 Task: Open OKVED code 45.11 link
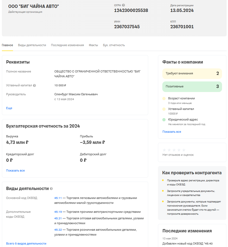pos(58,198)
